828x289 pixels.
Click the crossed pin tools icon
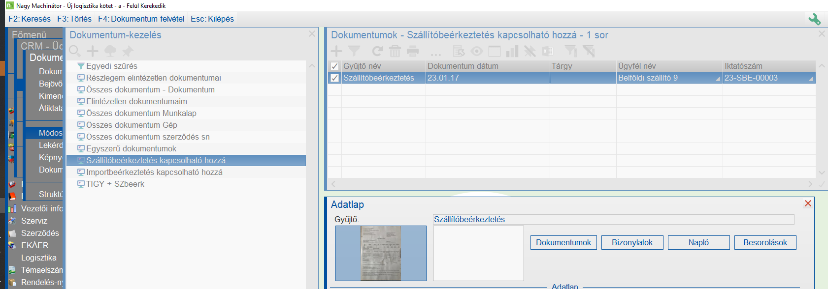pyautogui.click(x=530, y=51)
